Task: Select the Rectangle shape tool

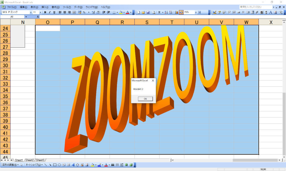Action: 55,165
